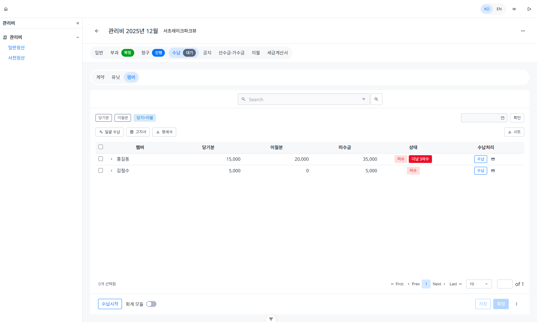542x322 pixels.
Task: Open the calendar date picker icon
Action: click(502, 118)
